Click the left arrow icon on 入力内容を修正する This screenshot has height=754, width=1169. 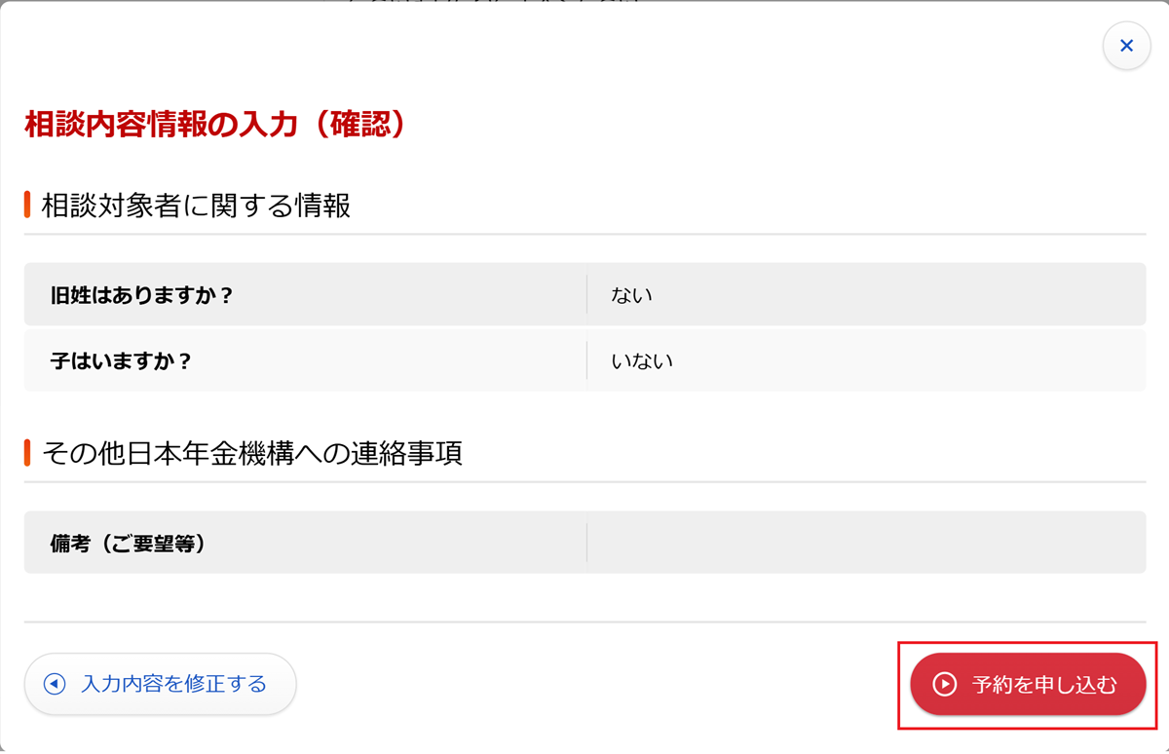[x=55, y=684]
